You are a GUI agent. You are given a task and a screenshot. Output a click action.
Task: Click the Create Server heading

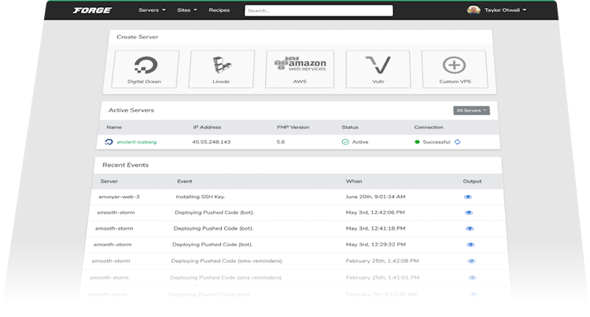[x=138, y=37]
